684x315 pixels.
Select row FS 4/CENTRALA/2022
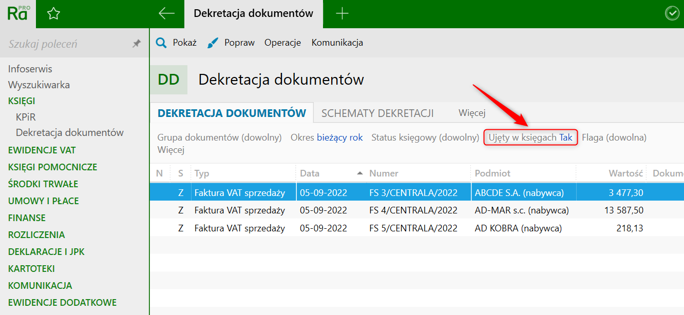tap(416, 210)
